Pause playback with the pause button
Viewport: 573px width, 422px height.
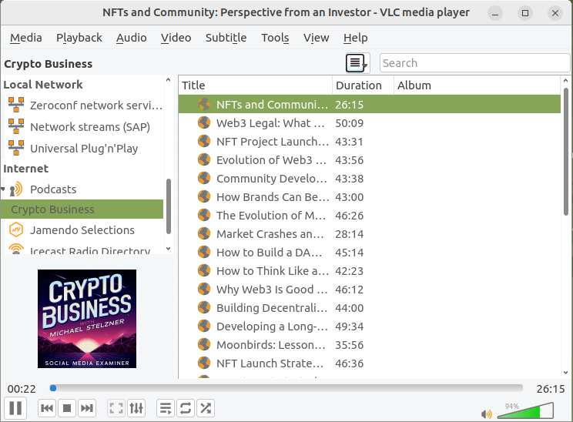(x=15, y=407)
